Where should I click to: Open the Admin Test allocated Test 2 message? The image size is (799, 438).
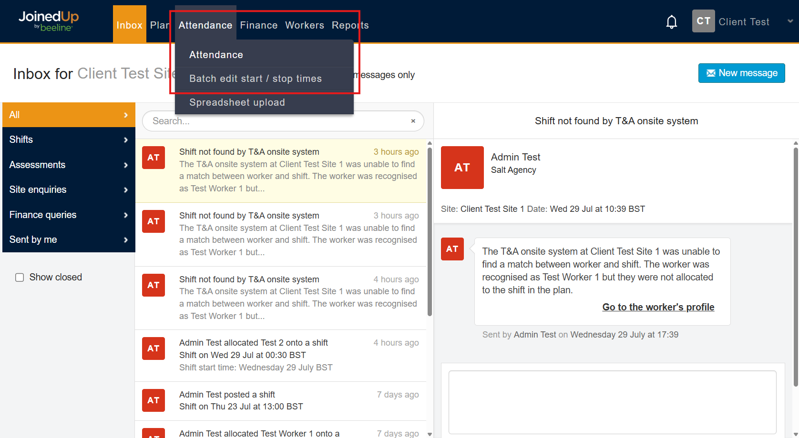(281, 355)
